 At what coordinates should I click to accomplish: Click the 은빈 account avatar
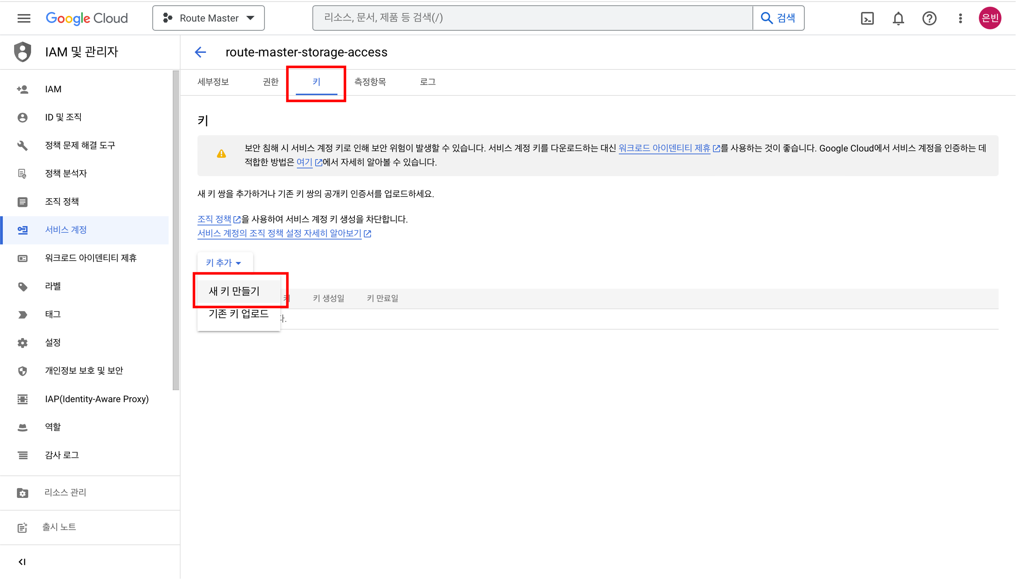tap(989, 18)
